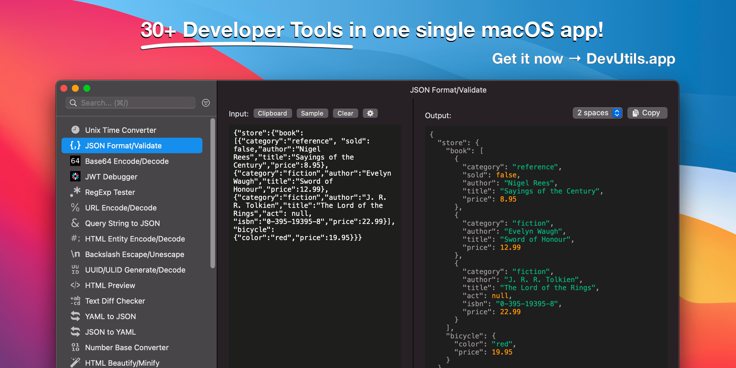Select the JSON Format/Validate tool
This screenshot has width=736, height=368.
132,145
